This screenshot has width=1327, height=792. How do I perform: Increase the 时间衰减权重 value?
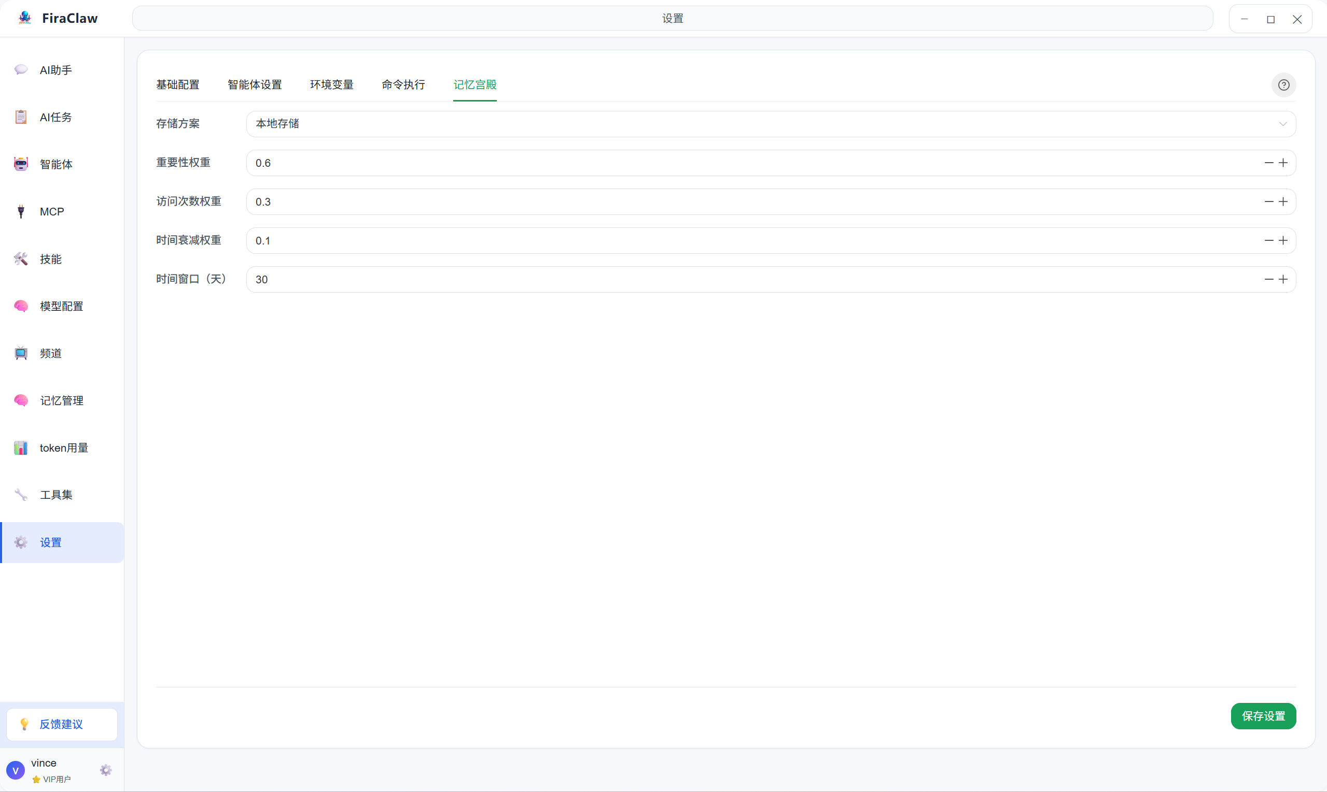1283,241
